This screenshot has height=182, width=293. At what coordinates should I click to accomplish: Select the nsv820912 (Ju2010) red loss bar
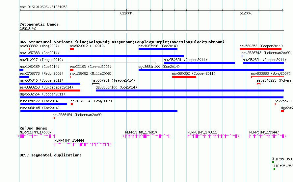pyautogui.click(x=72, y=49)
